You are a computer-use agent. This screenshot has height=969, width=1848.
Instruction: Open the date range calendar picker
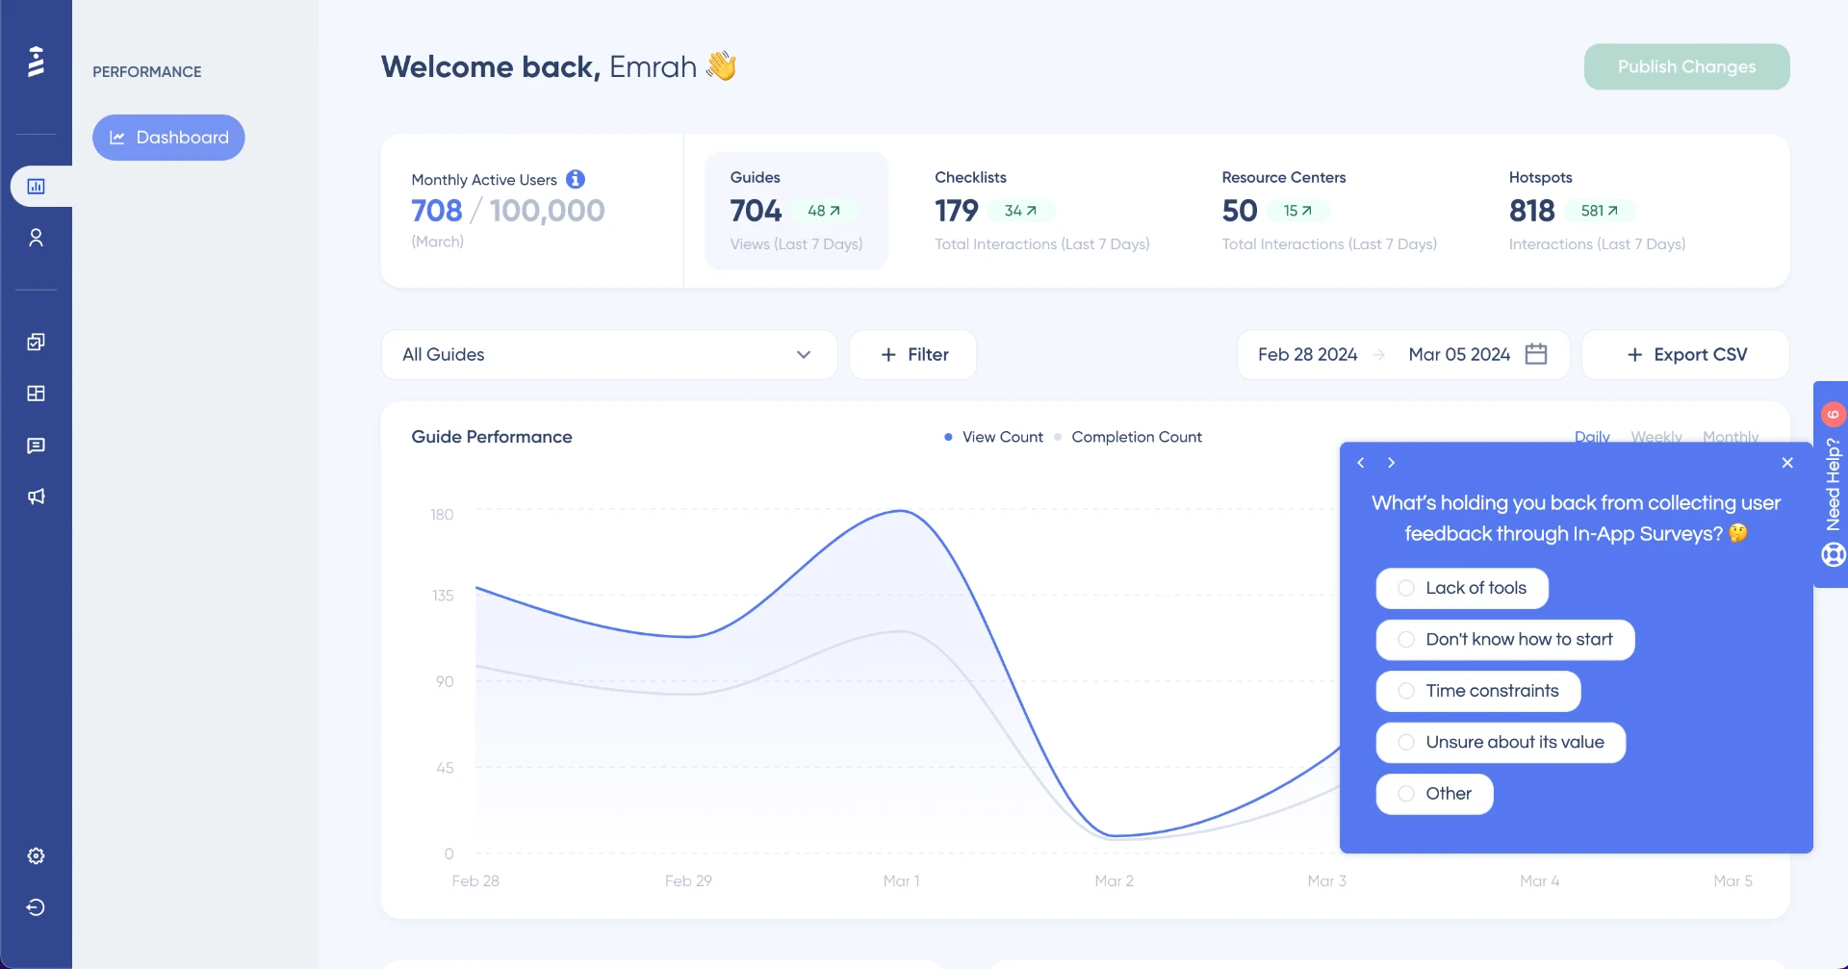click(x=1536, y=354)
